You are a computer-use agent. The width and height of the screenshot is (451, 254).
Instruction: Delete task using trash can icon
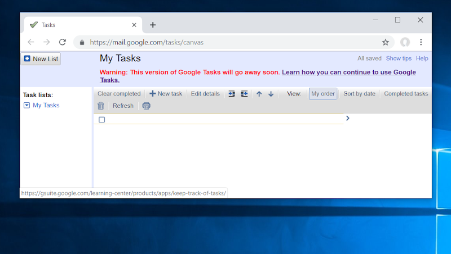(101, 106)
